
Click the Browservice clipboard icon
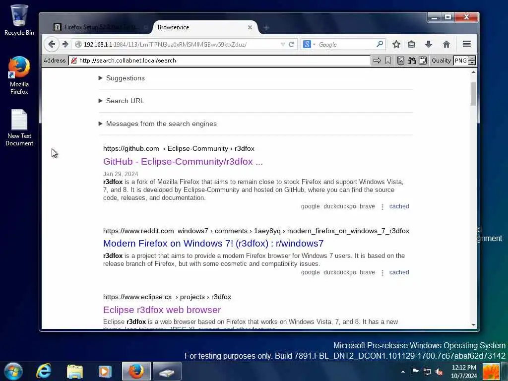pyautogui.click(x=423, y=61)
